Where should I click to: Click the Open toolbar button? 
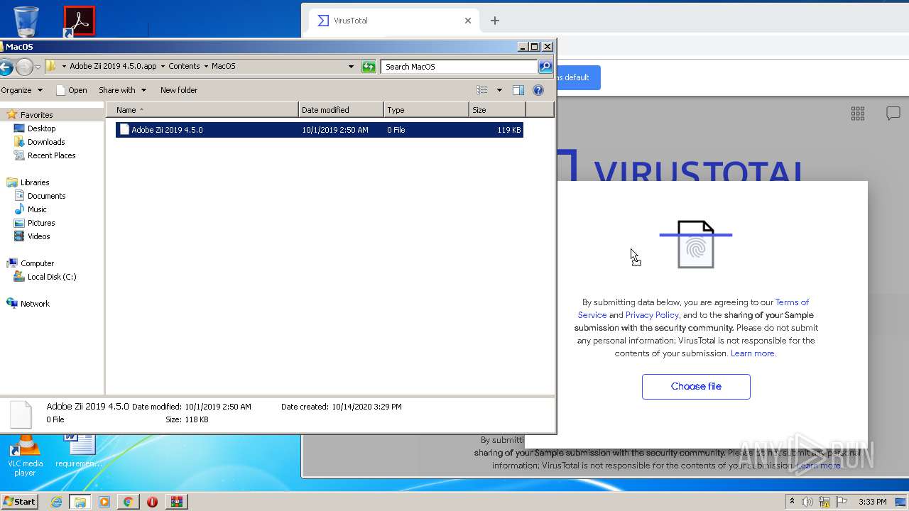tap(72, 90)
